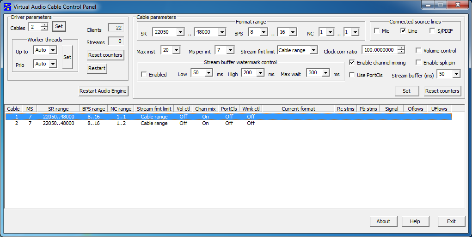472x237 pixels.
Task: Click the Wmk ctl column header
Action: coord(251,109)
